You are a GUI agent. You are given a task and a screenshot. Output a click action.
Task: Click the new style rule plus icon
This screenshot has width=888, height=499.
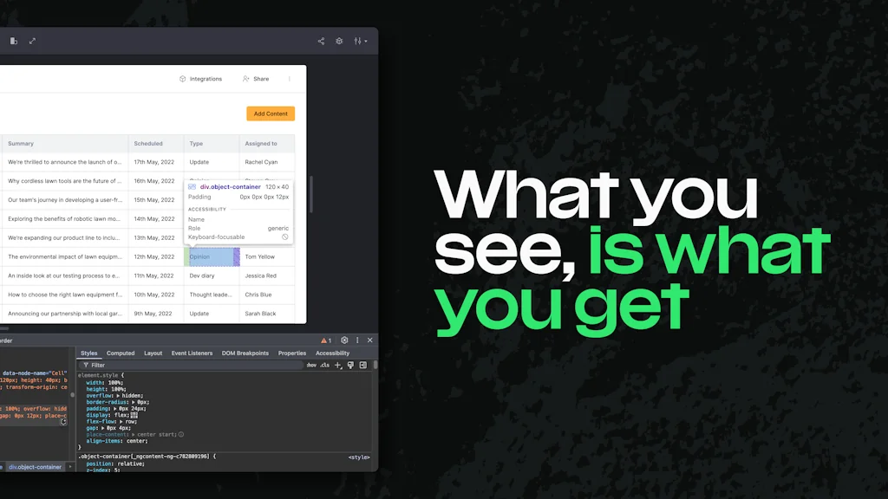click(x=338, y=366)
